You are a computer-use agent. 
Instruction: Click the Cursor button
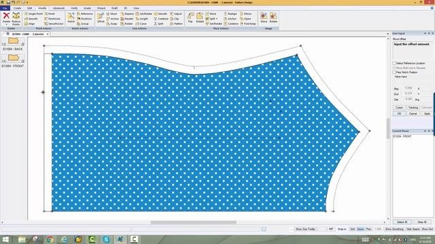click(399, 108)
